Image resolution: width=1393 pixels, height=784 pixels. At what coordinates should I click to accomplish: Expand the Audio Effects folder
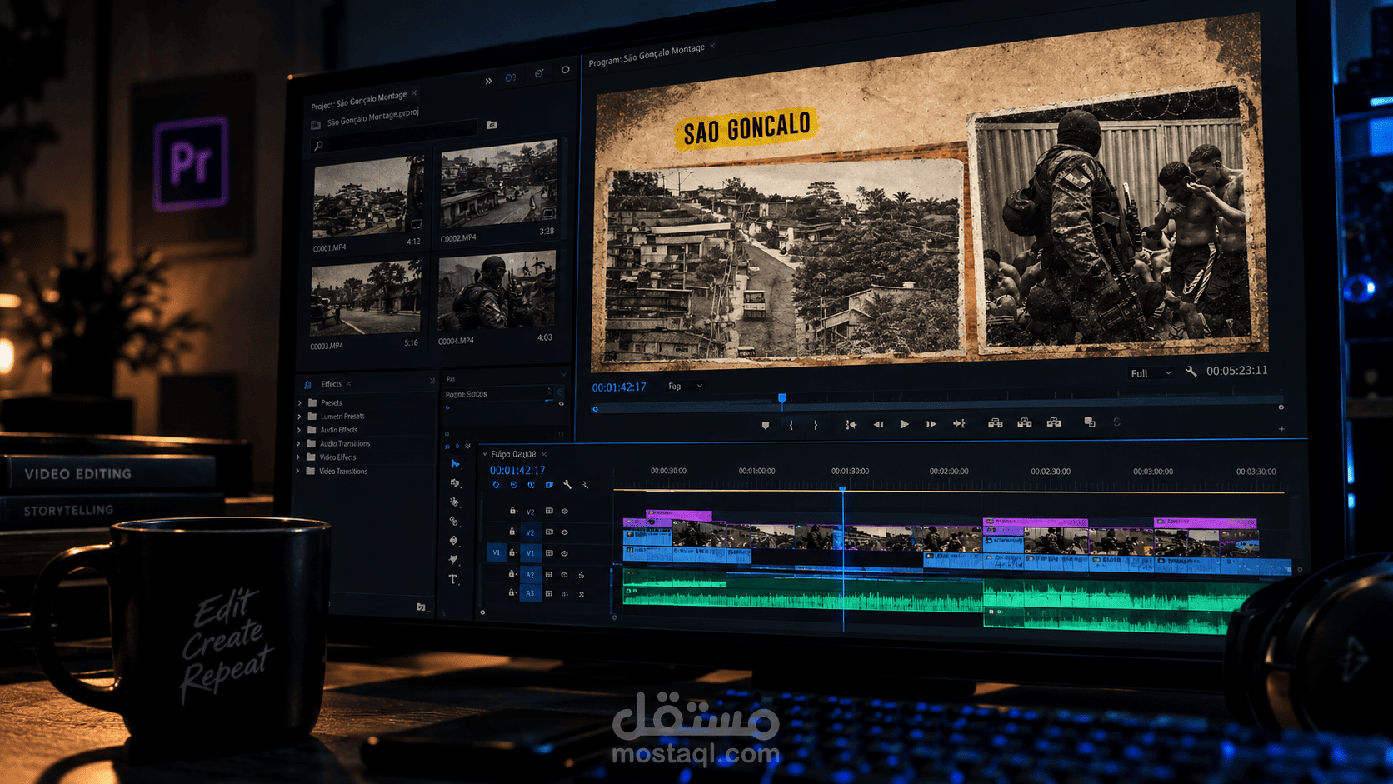pyautogui.click(x=299, y=430)
